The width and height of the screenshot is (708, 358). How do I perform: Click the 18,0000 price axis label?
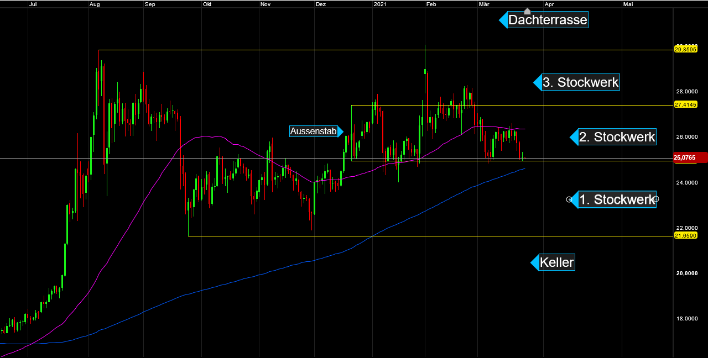coord(686,319)
